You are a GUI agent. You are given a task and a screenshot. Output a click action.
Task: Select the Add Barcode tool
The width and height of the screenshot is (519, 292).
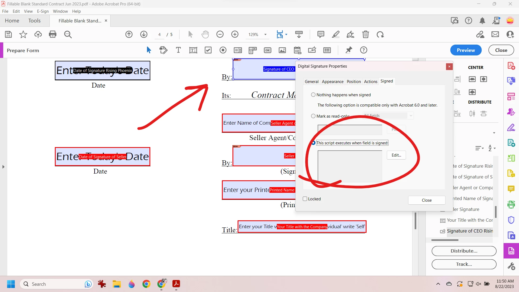coord(327,50)
